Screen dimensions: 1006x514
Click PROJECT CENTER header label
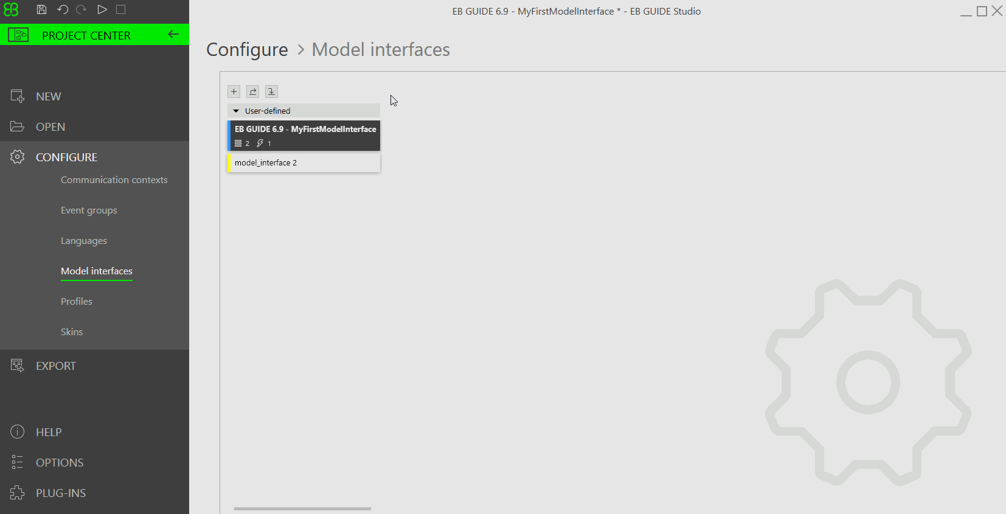point(86,35)
